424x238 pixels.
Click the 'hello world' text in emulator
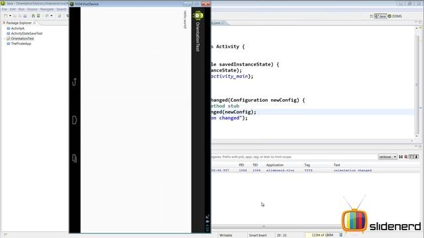pos(185,19)
